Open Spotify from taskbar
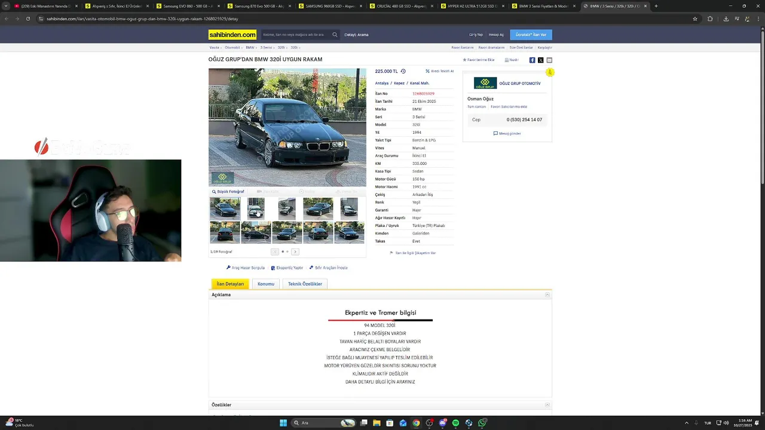This screenshot has width=765, height=430. [455, 423]
